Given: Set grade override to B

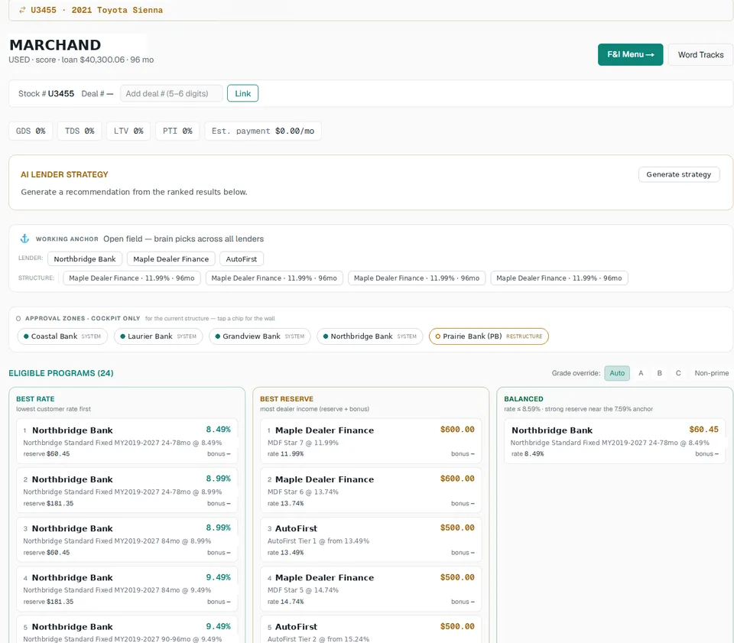Looking at the screenshot, I should pyautogui.click(x=660, y=373).
